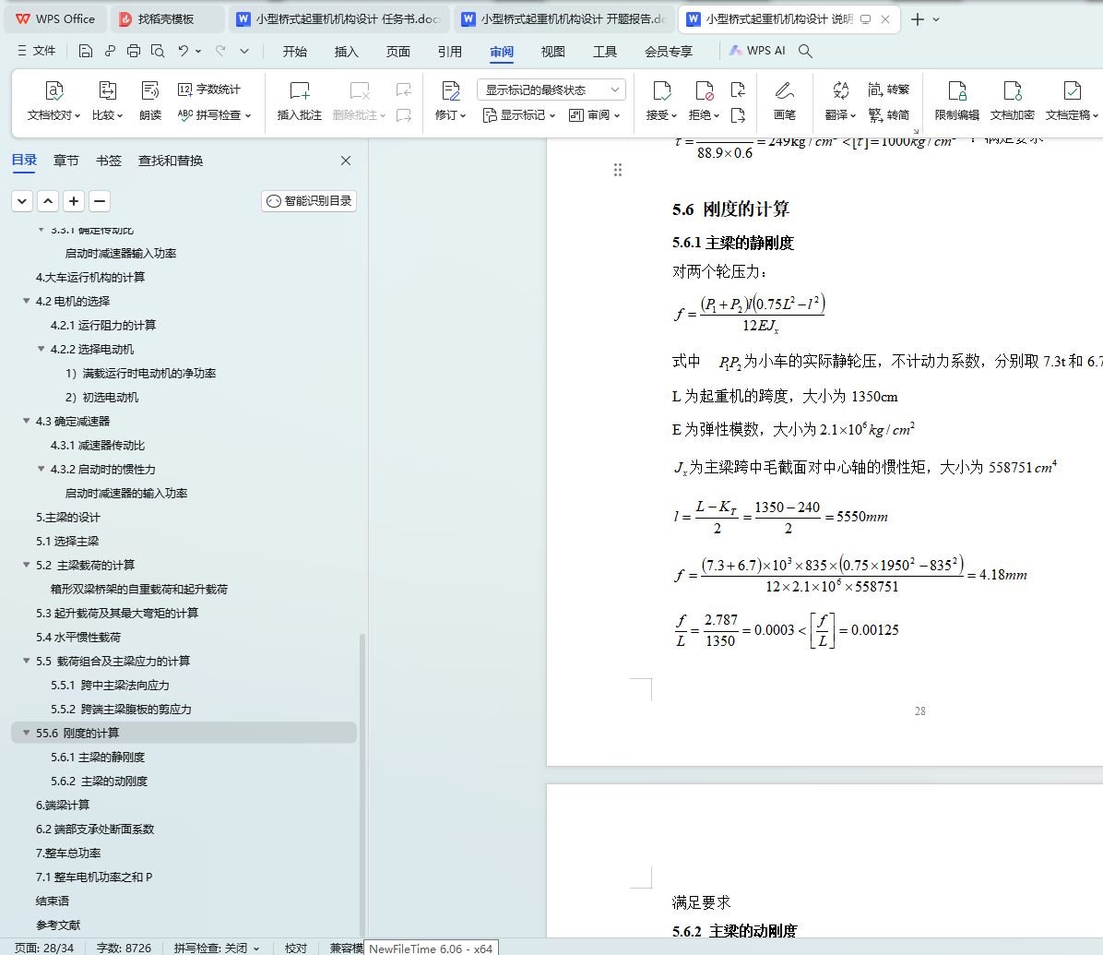The height and width of the screenshot is (955, 1103).
Task: Open 查找和替换 navigation tab
Action: [171, 161]
